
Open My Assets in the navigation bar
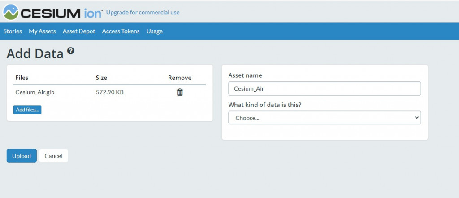(x=42, y=31)
